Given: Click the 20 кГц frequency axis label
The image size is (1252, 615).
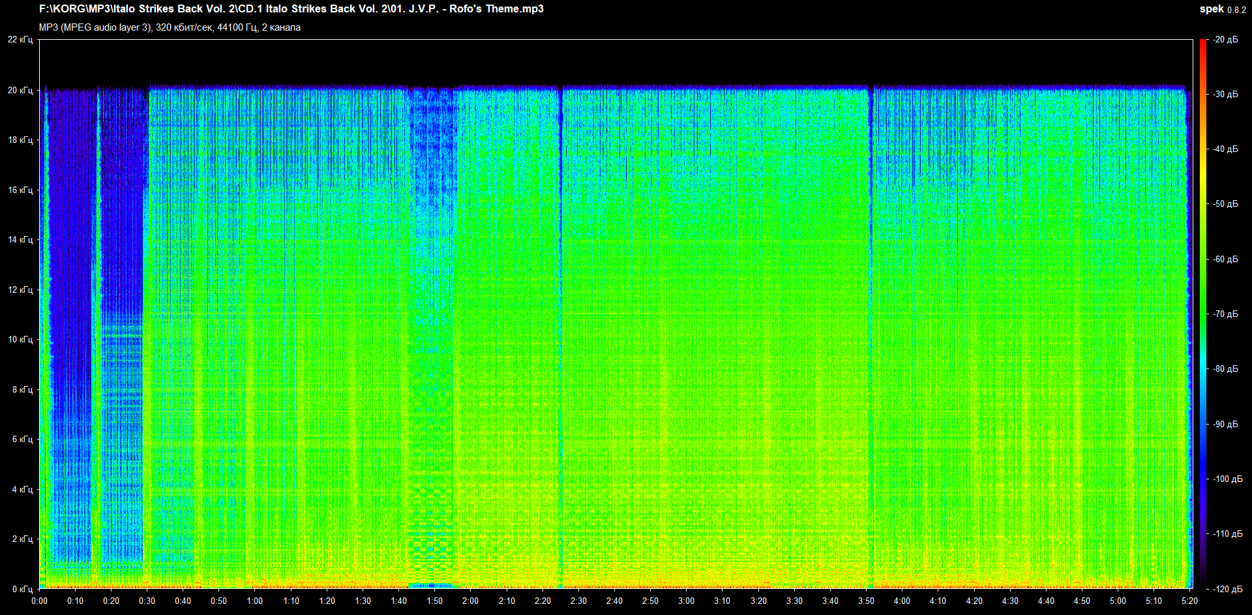Looking at the screenshot, I should (x=20, y=90).
